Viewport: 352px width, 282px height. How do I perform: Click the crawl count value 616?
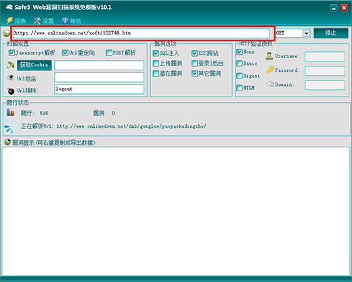pos(44,113)
